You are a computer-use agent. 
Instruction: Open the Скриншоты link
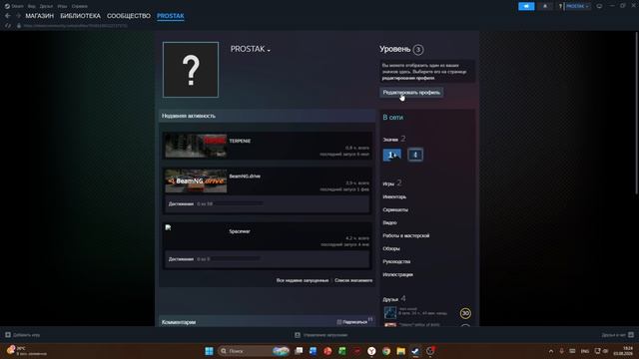tap(395, 209)
